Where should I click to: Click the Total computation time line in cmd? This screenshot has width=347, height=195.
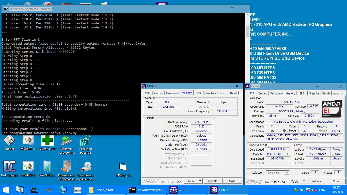(54, 104)
